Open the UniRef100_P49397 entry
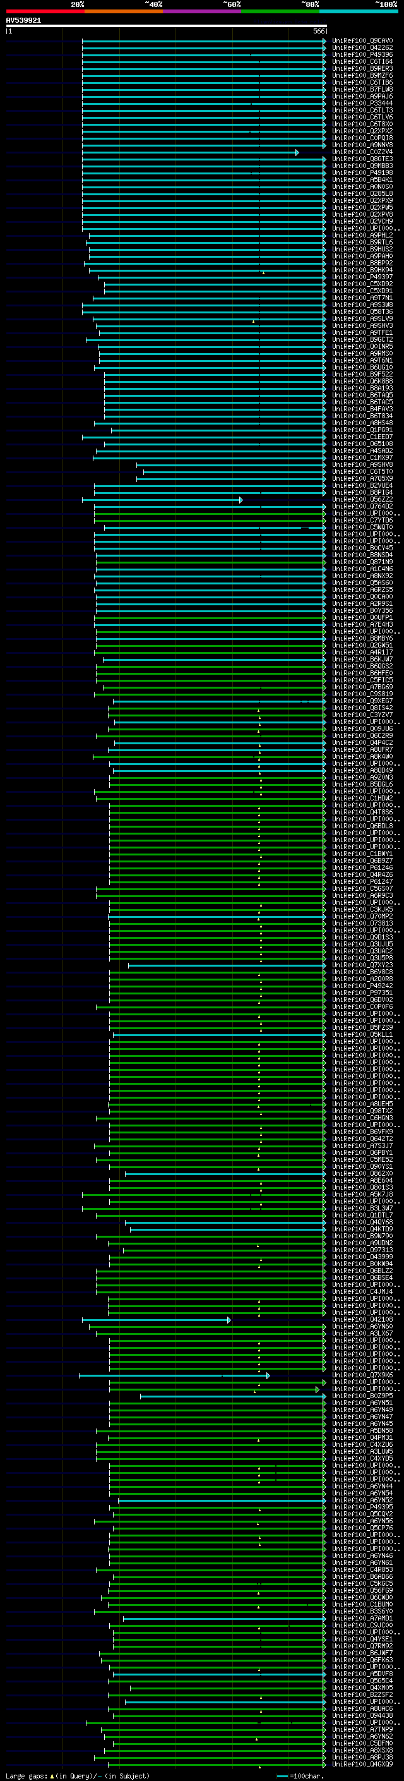Screen dimensions: 404x1781 (362, 277)
